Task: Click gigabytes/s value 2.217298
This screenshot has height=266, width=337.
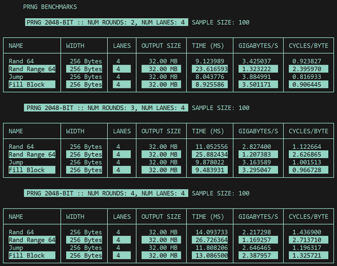Action: pyautogui.click(x=256, y=232)
